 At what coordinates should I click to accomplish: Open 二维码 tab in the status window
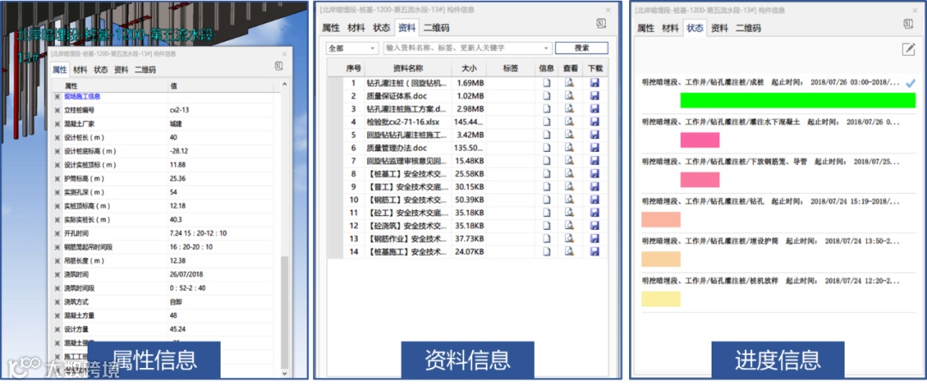click(748, 27)
